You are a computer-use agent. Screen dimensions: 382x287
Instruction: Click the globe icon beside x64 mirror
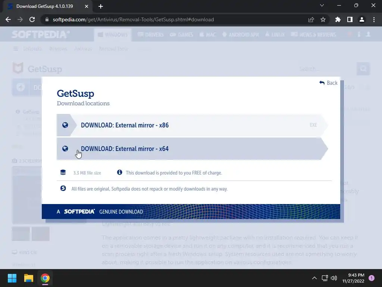tap(65, 149)
